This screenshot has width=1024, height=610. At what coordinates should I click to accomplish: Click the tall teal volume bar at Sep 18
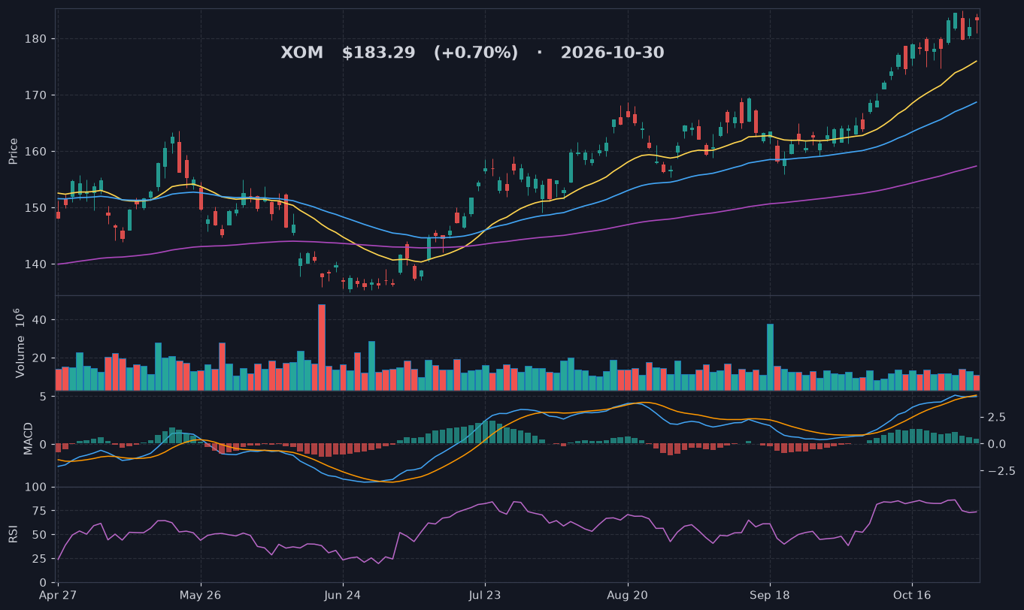tap(770, 357)
